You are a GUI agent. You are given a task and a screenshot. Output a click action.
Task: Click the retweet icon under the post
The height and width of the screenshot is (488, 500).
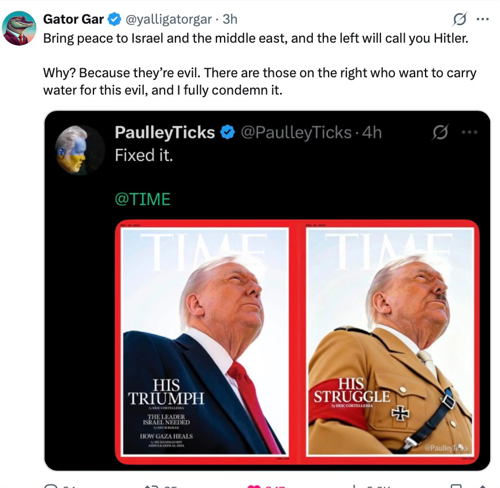click(x=151, y=486)
